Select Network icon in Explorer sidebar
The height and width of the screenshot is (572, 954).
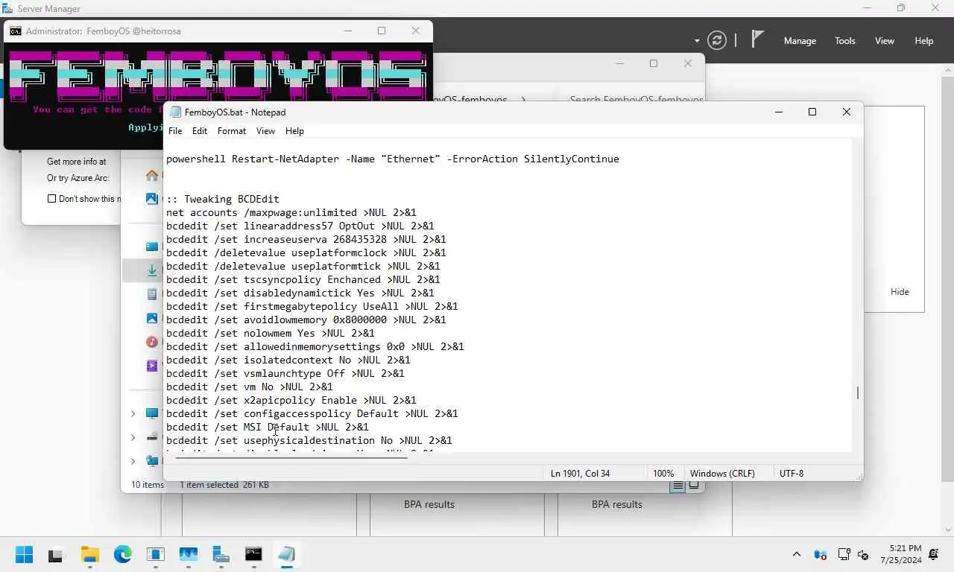coord(152,461)
